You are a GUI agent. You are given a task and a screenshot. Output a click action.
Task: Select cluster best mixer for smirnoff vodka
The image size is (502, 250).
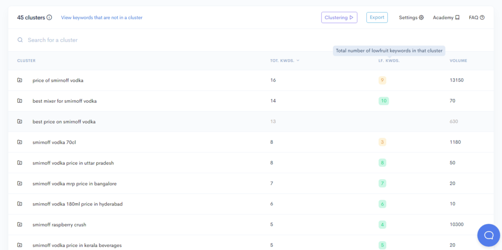click(65, 101)
